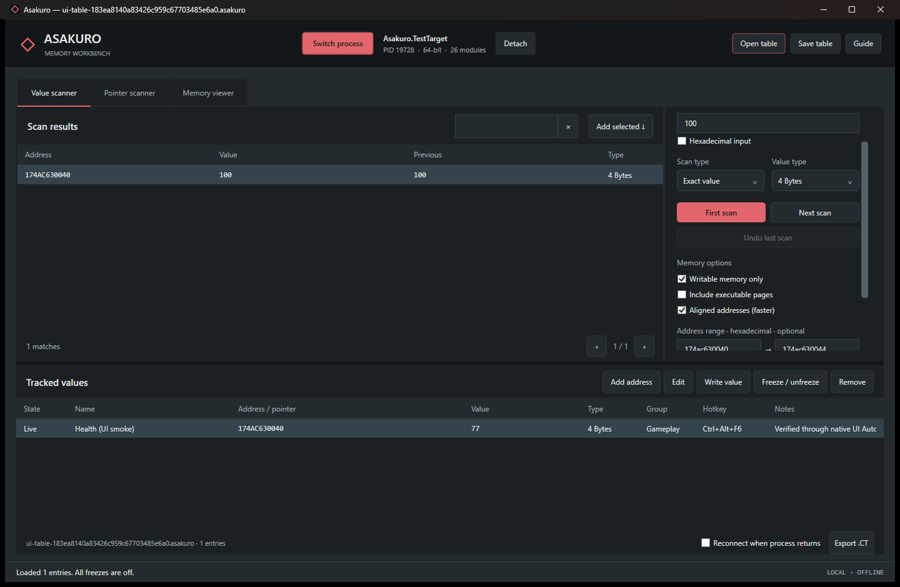Click the address range end field
Viewport: 900px width, 587px height.
tap(817, 346)
